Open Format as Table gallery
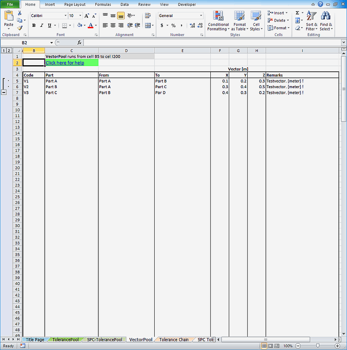The height and width of the screenshot is (350, 347). coord(239,20)
